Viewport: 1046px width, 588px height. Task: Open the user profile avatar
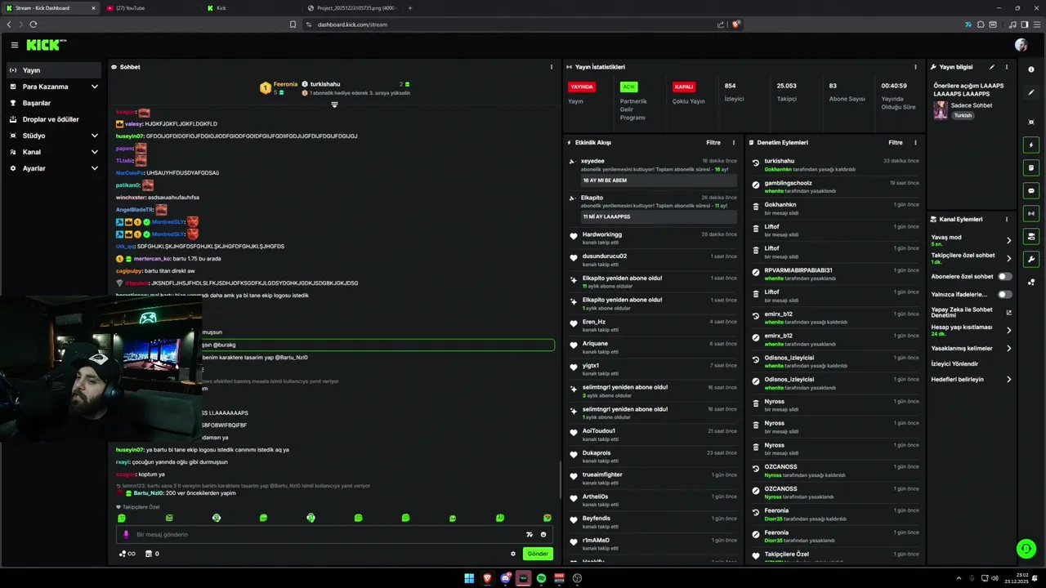coord(1021,45)
